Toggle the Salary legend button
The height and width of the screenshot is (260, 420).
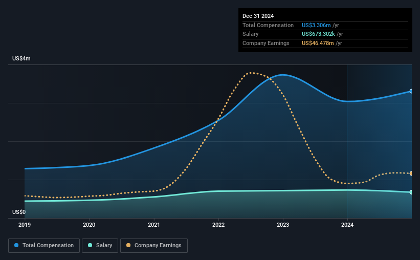tap(100, 246)
